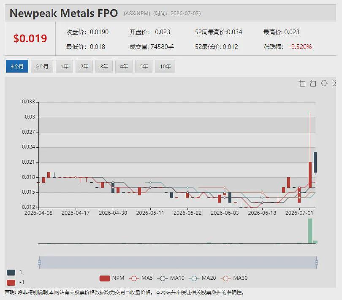Switch chart to 4年 range

click(124, 66)
